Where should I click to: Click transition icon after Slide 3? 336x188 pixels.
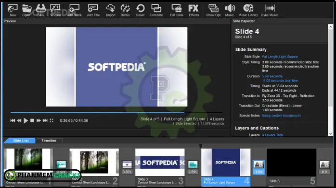tap(193, 164)
